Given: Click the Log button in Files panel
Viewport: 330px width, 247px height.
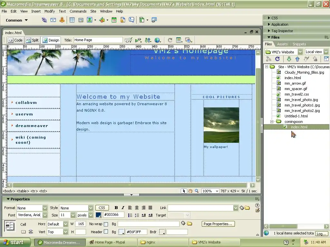Looking at the screenshot, I should [321, 233].
